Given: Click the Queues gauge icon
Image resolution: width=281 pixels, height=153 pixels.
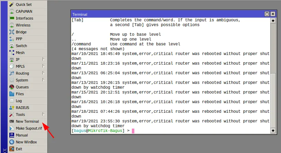Looking at the screenshot, I should (x=12, y=87).
